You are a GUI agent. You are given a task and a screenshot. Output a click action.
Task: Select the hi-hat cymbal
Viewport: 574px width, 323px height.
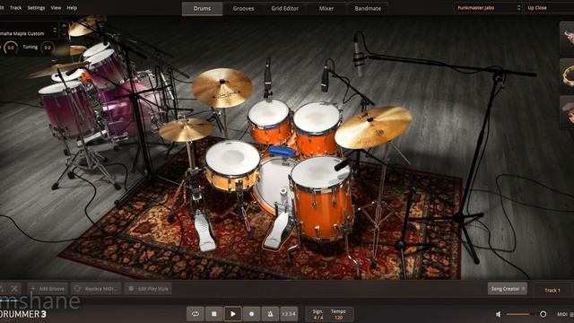coord(187,129)
